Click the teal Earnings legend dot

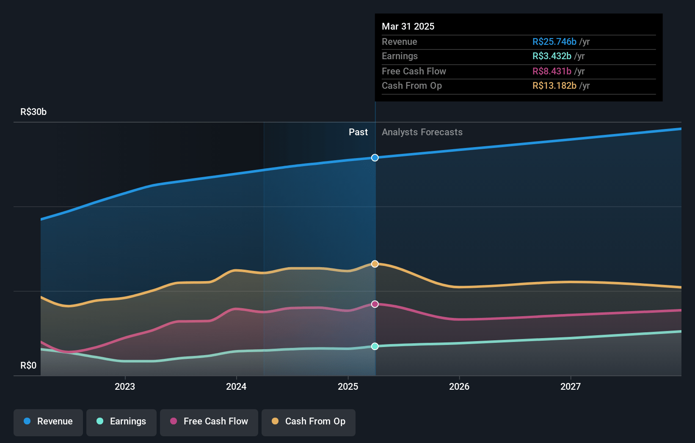pos(100,421)
